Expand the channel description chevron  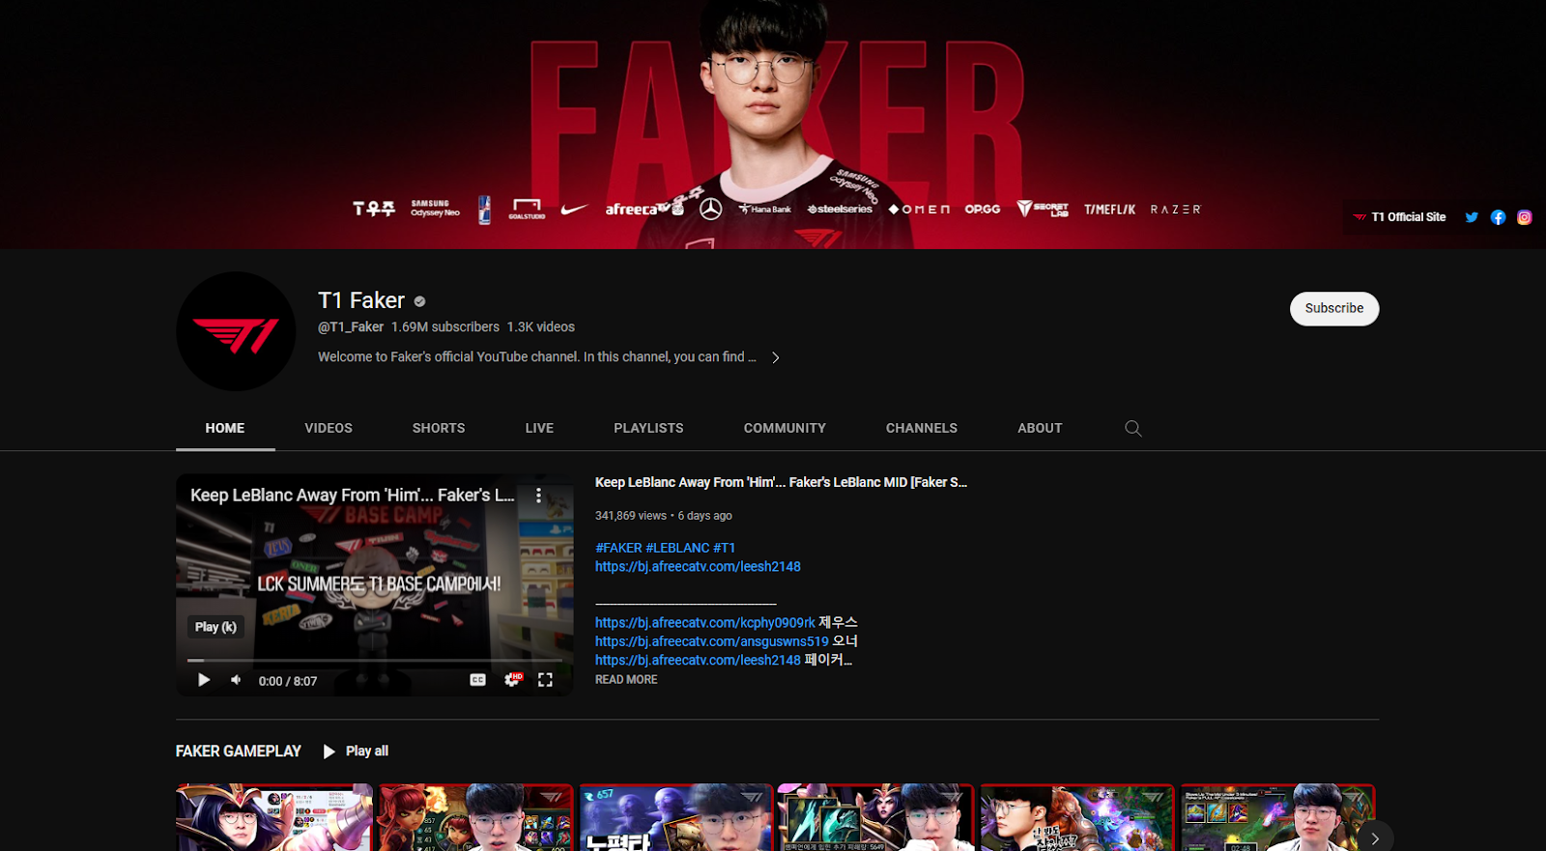(x=775, y=357)
